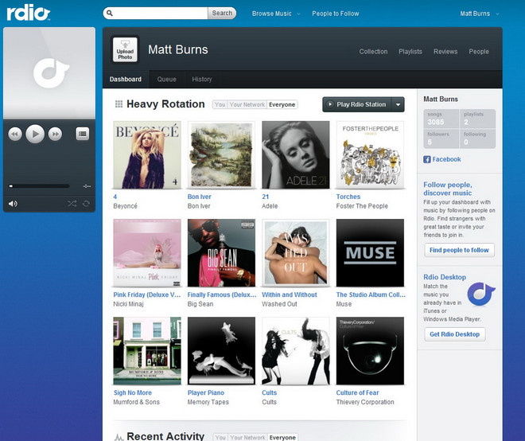This screenshot has height=441, width=525.
Task: Open Washed Out album cover
Action: [x=296, y=253]
